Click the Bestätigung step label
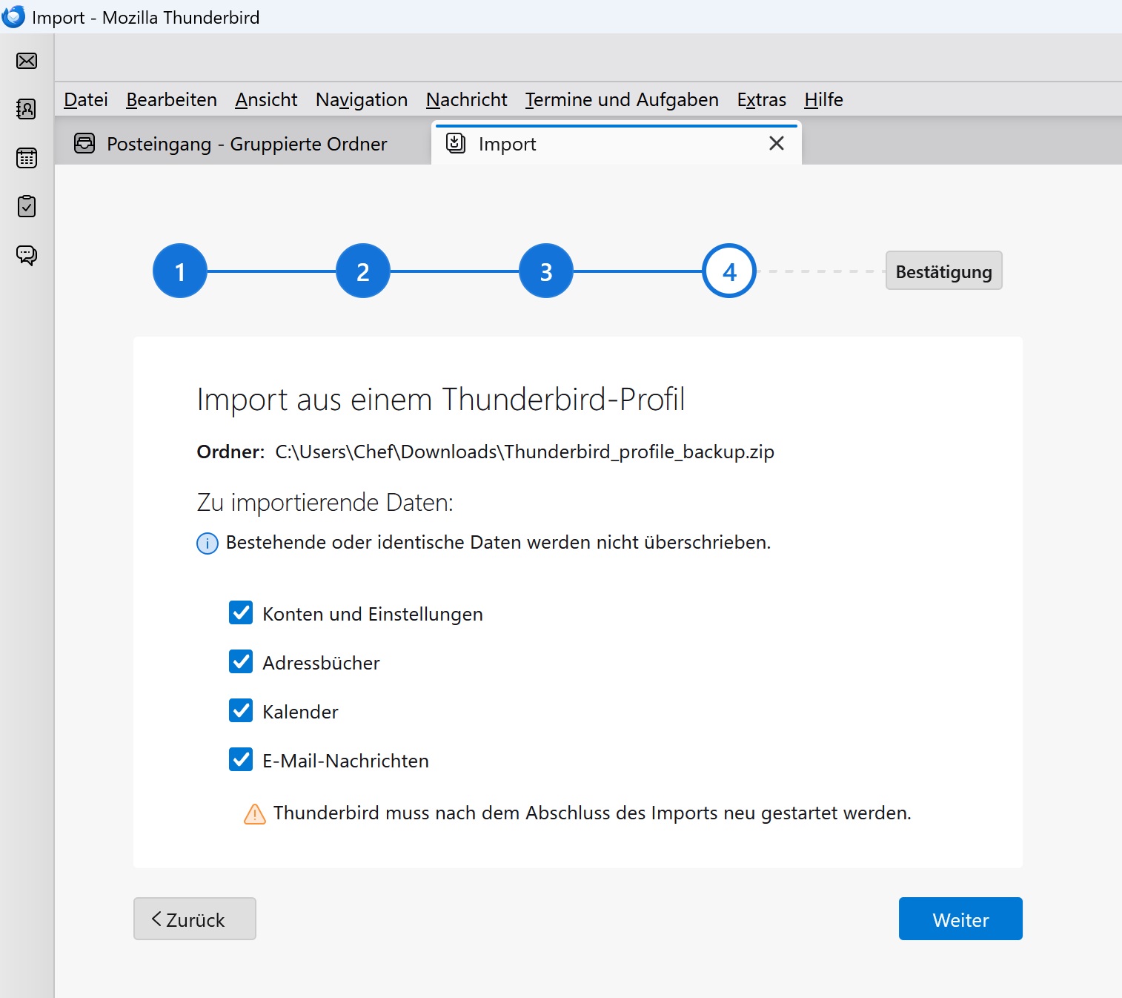Image resolution: width=1122 pixels, height=998 pixels. [x=943, y=271]
